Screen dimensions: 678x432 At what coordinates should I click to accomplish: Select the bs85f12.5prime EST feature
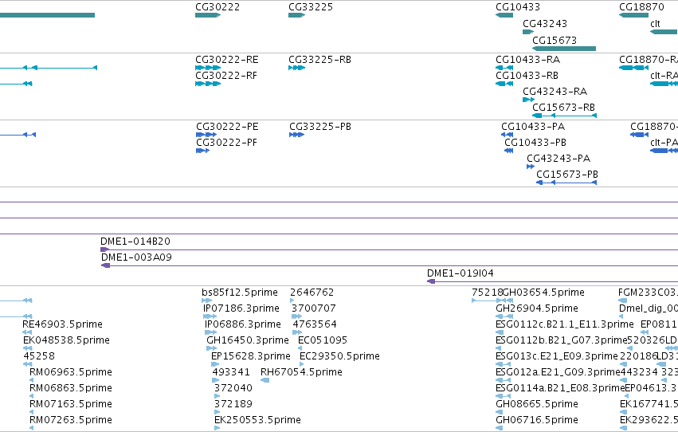click(x=206, y=300)
